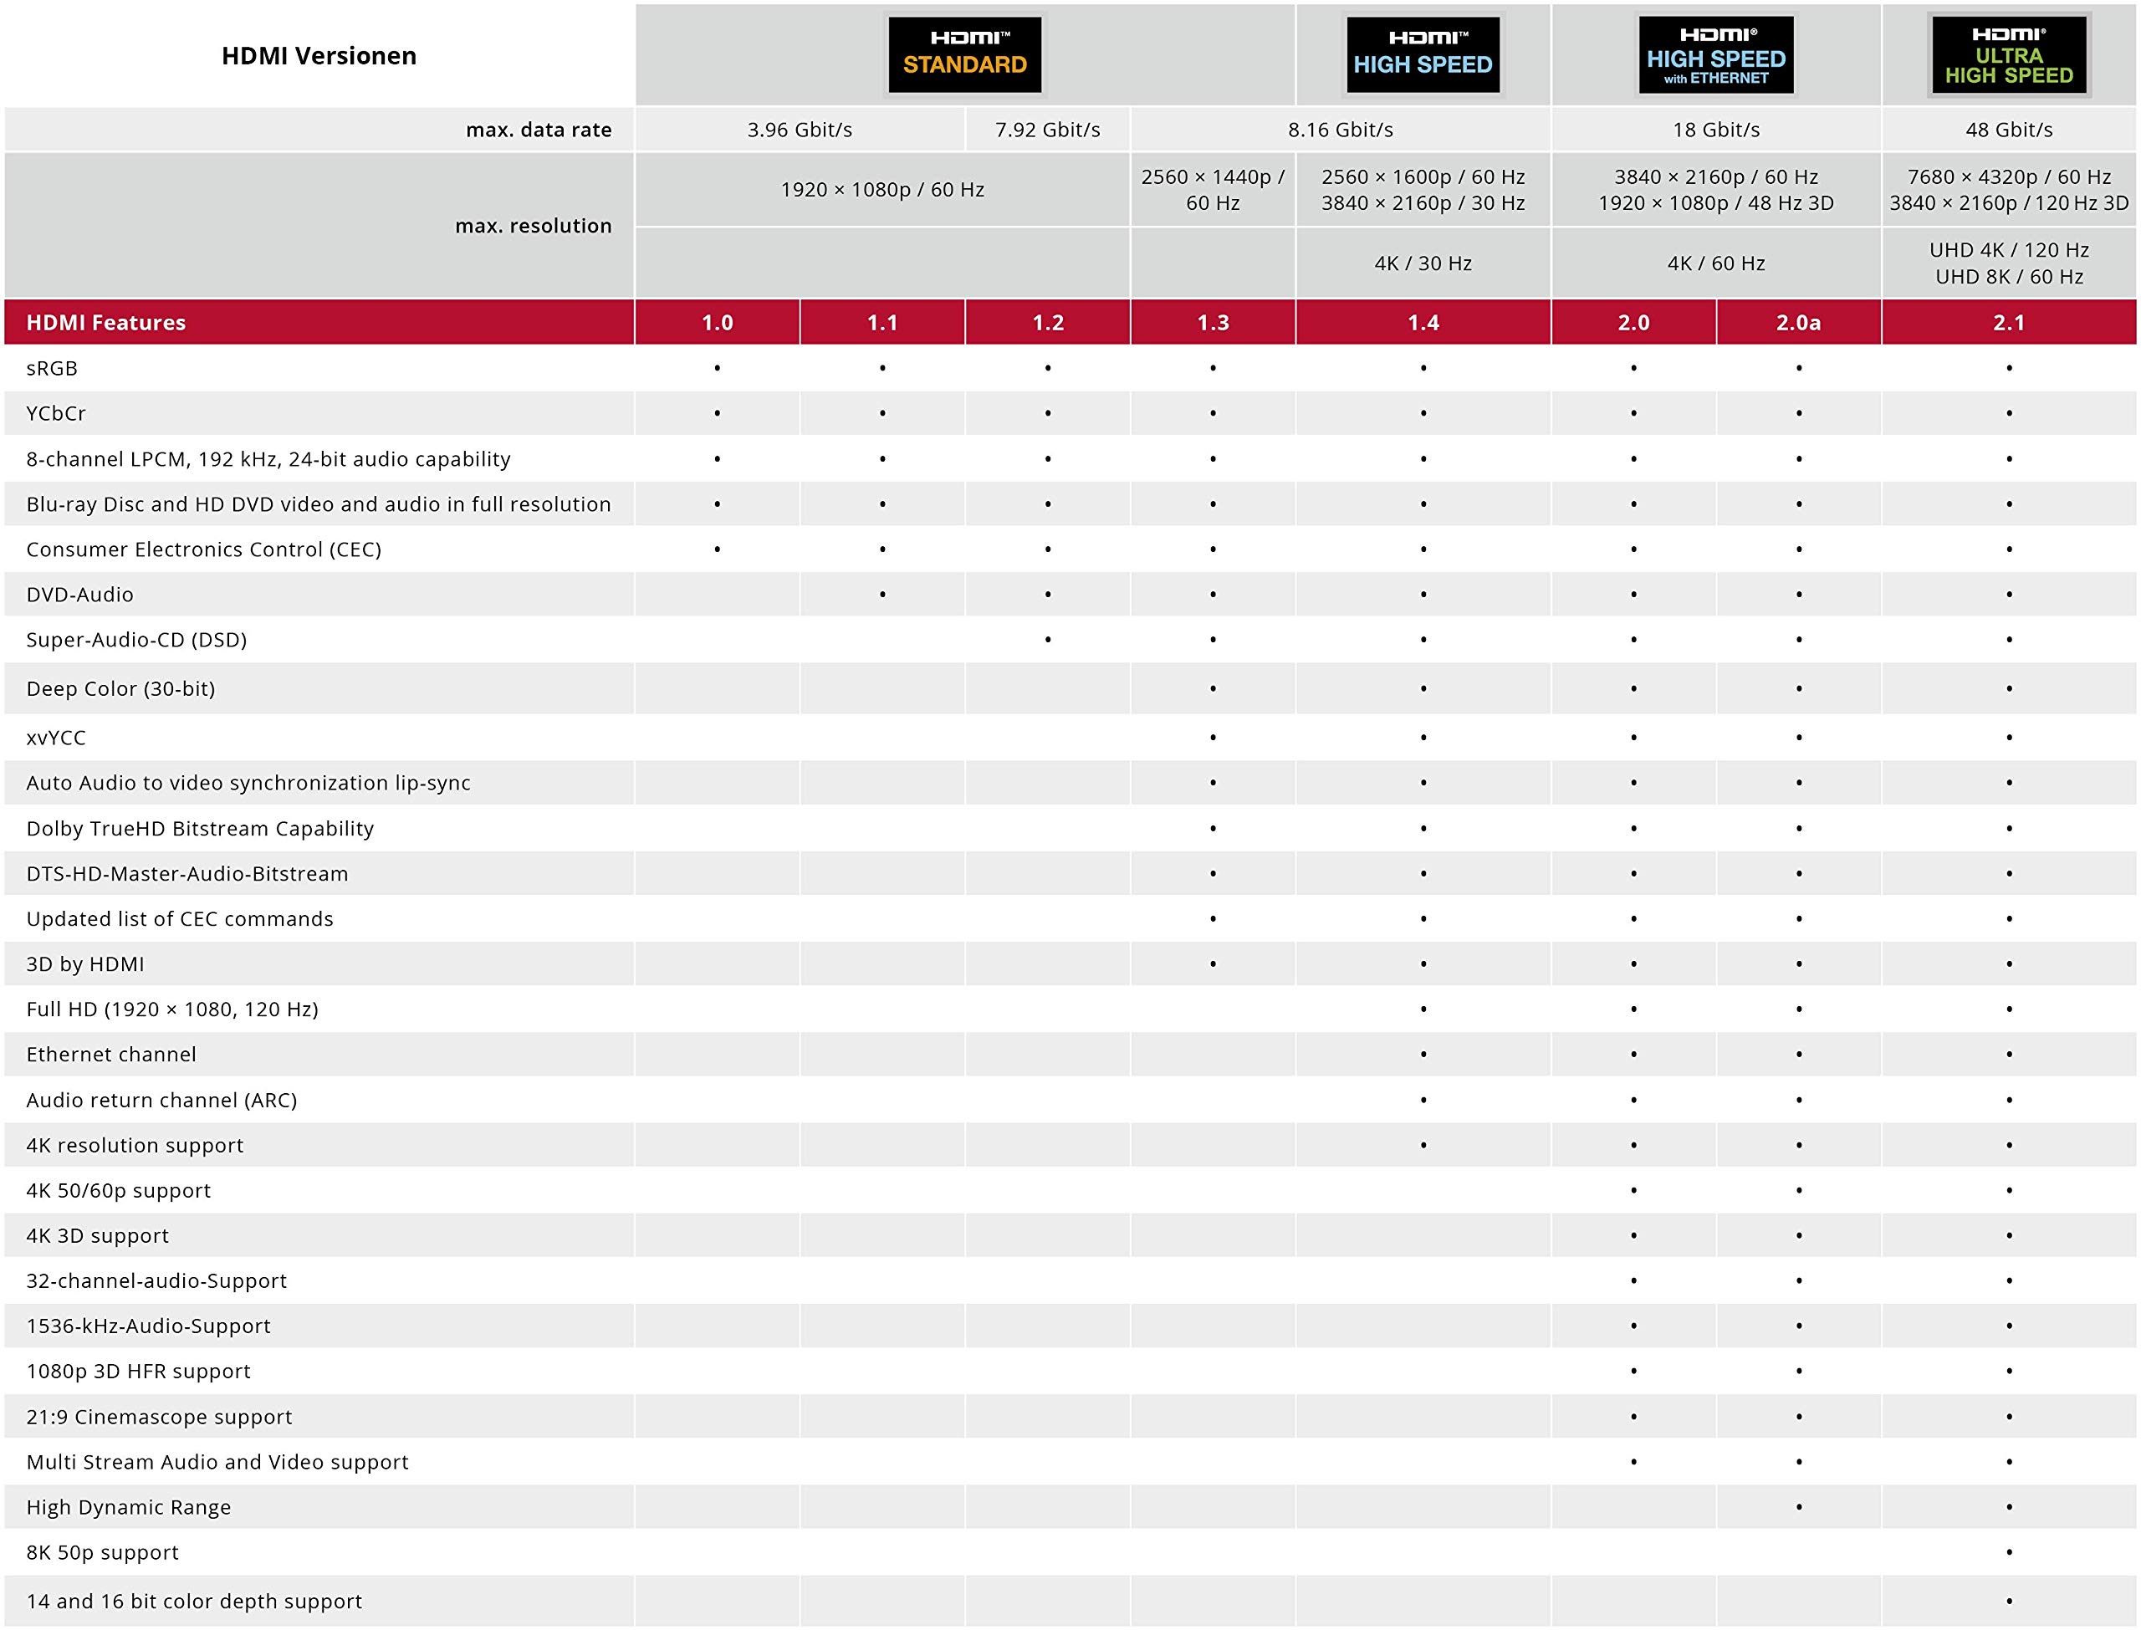Click the HDMI Standard logo
This screenshot has height=1630, width=2141.
[x=964, y=55]
